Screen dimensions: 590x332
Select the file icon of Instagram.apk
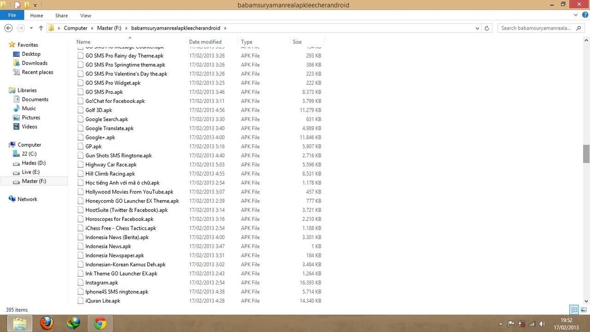81,283
